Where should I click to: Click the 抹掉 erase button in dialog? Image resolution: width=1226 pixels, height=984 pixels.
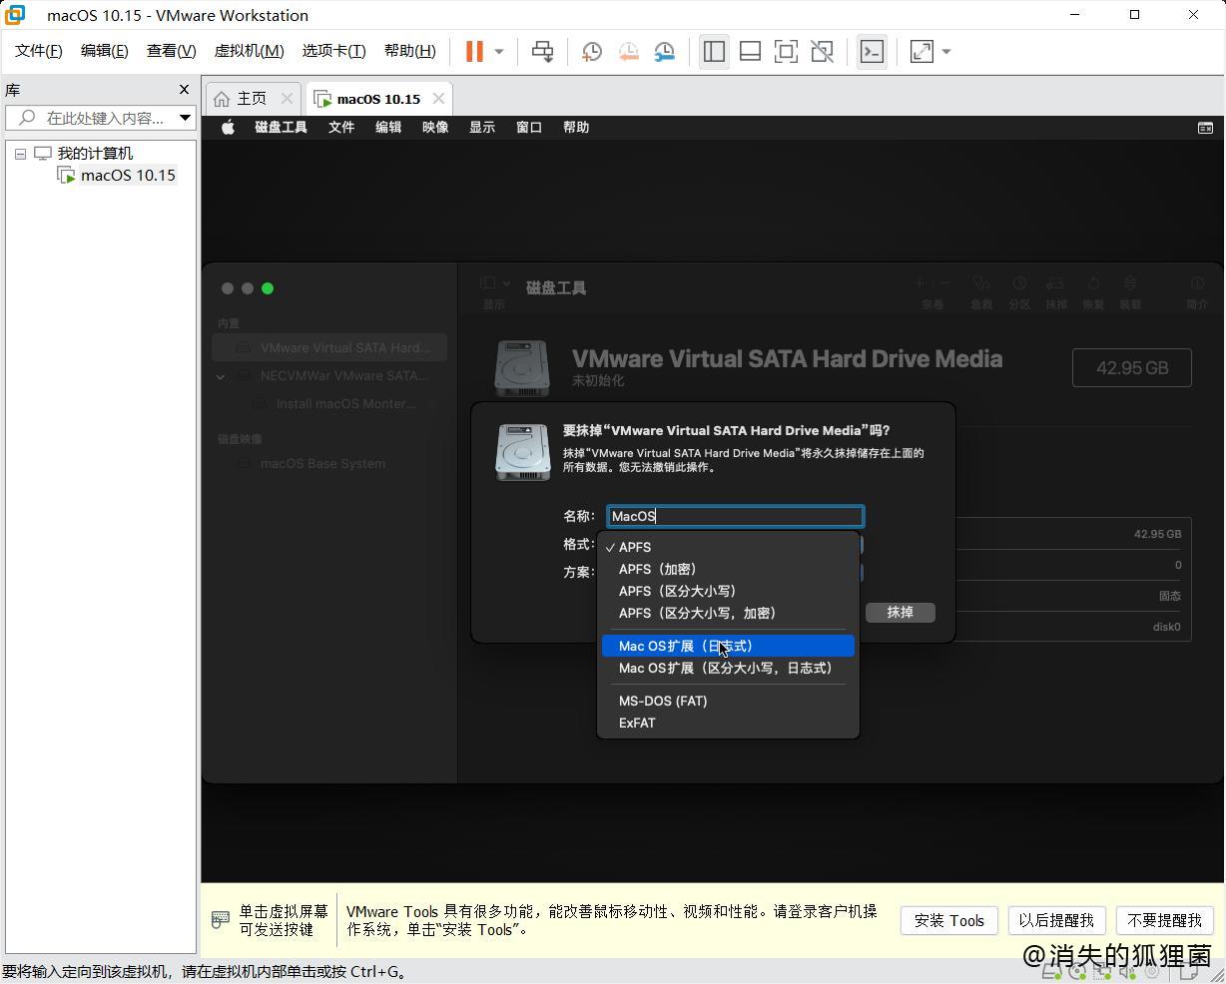900,612
